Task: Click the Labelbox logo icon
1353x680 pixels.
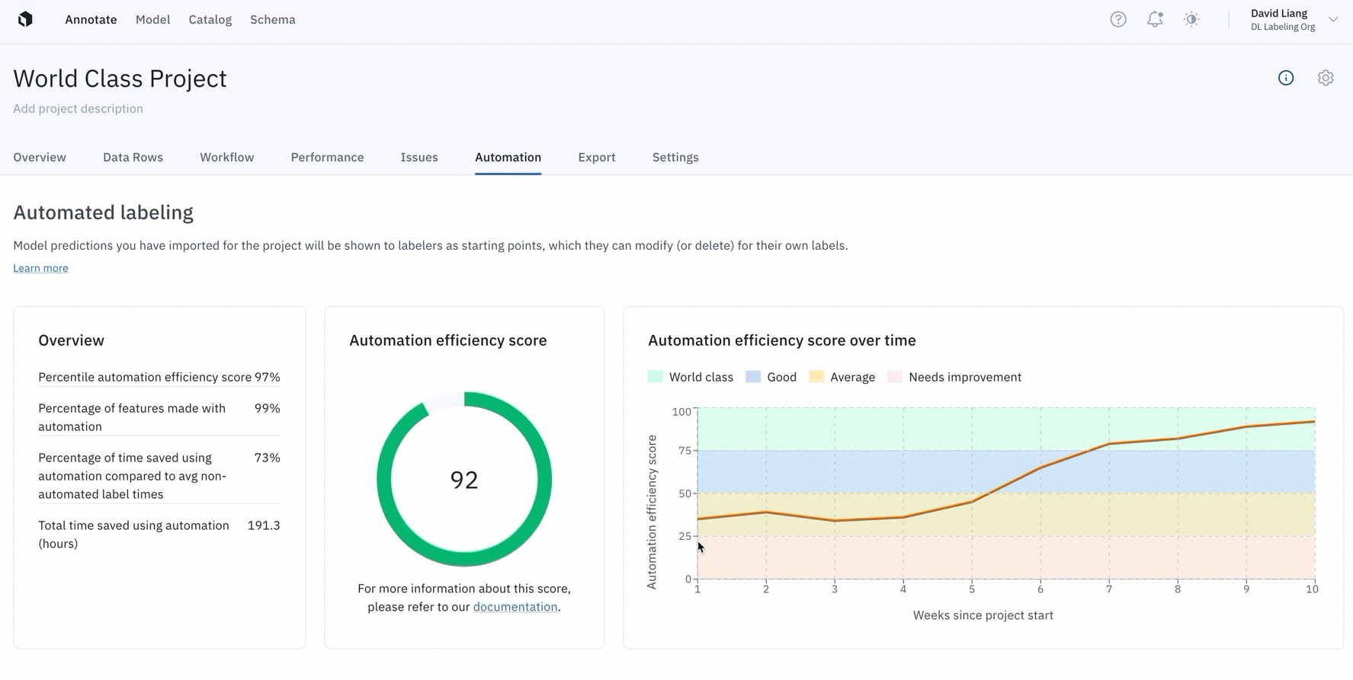Action: [x=25, y=19]
